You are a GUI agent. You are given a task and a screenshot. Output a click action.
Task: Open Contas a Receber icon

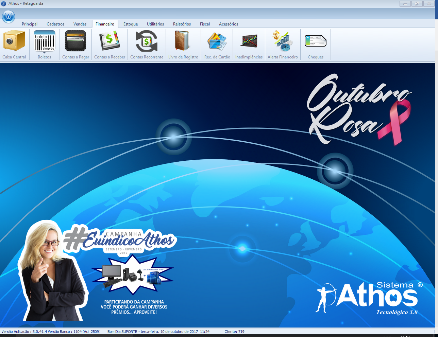[109, 40]
